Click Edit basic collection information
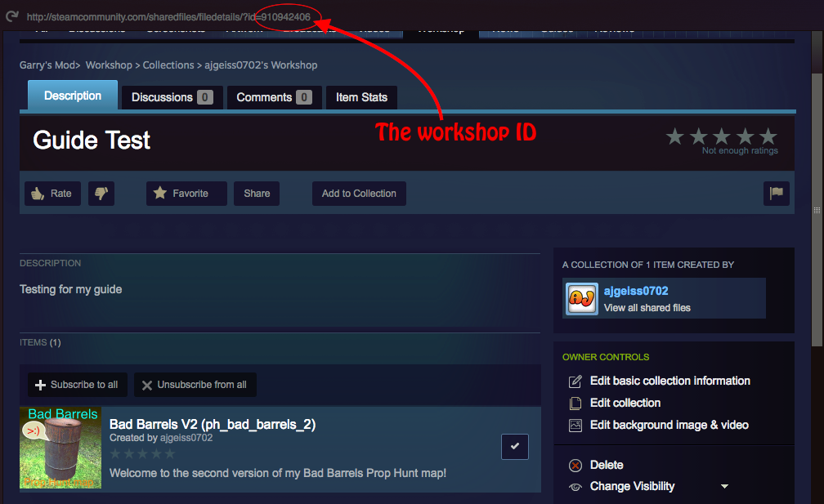The height and width of the screenshot is (504, 824). point(670,381)
